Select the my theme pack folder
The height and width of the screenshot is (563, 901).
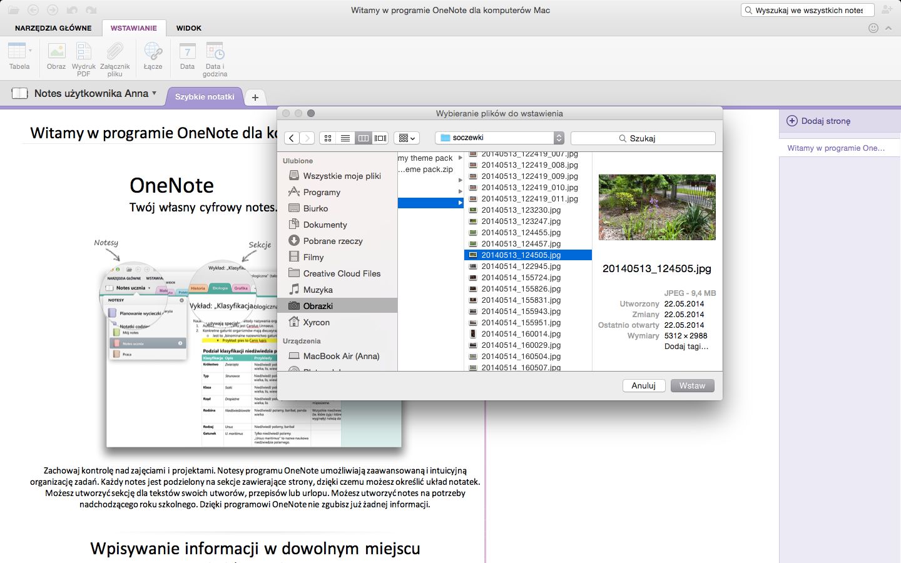pos(430,158)
